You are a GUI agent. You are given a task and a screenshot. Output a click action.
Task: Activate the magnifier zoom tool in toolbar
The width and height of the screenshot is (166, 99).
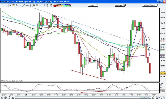click(x=17, y=5)
